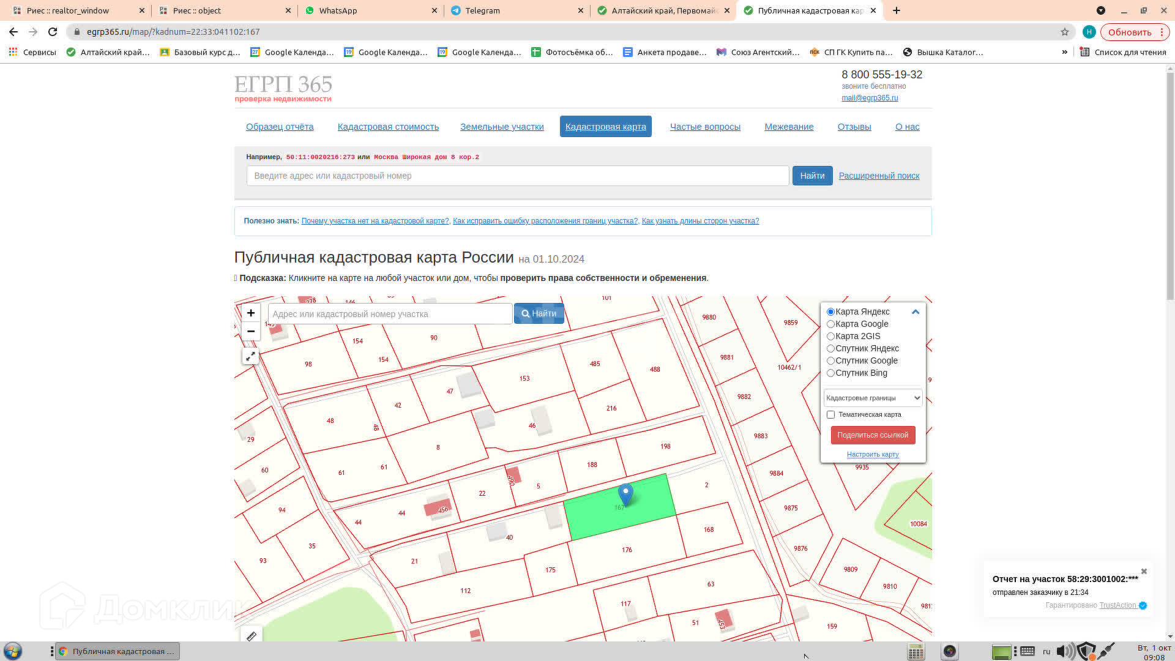
Task: Reload the page in browser
Action: (53, 32)
